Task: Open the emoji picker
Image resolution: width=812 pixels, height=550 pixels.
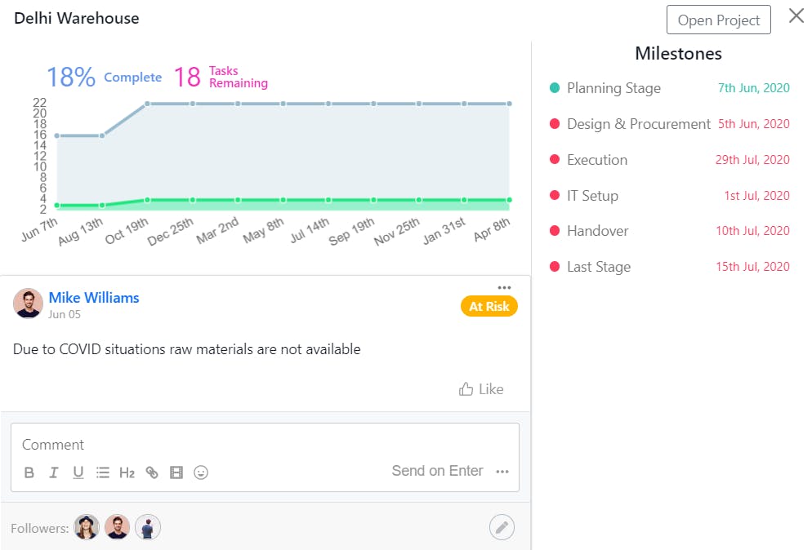Action: 201,472
